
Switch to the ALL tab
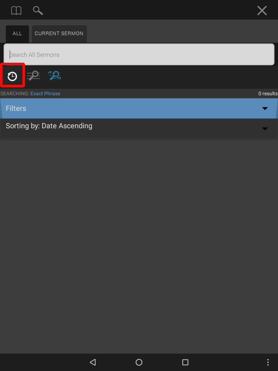pyautogui.click(x=17, y=34)
